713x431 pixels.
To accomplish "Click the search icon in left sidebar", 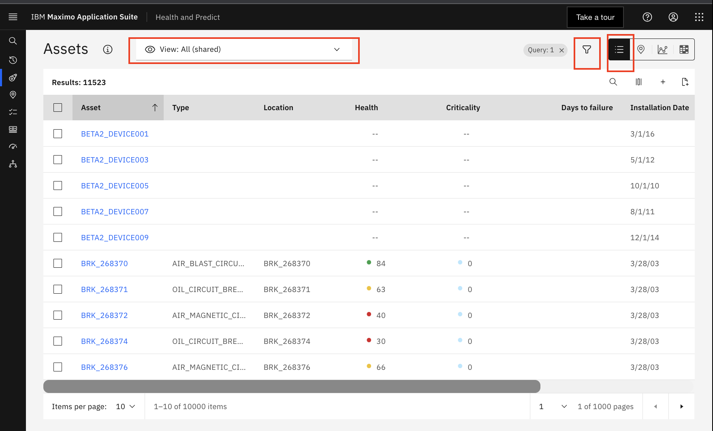I will point(13,41).
